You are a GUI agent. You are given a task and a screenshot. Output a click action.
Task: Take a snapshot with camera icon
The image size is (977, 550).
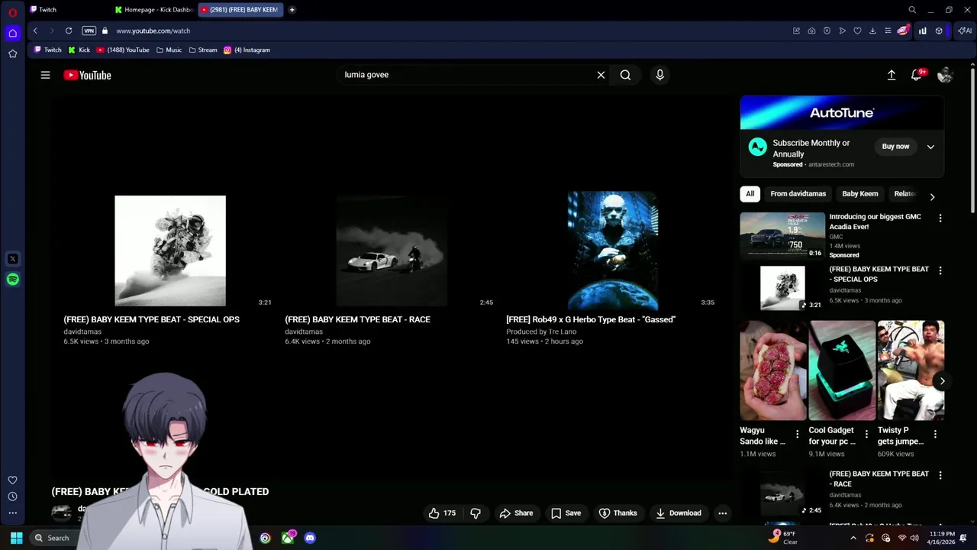point(811,31)
